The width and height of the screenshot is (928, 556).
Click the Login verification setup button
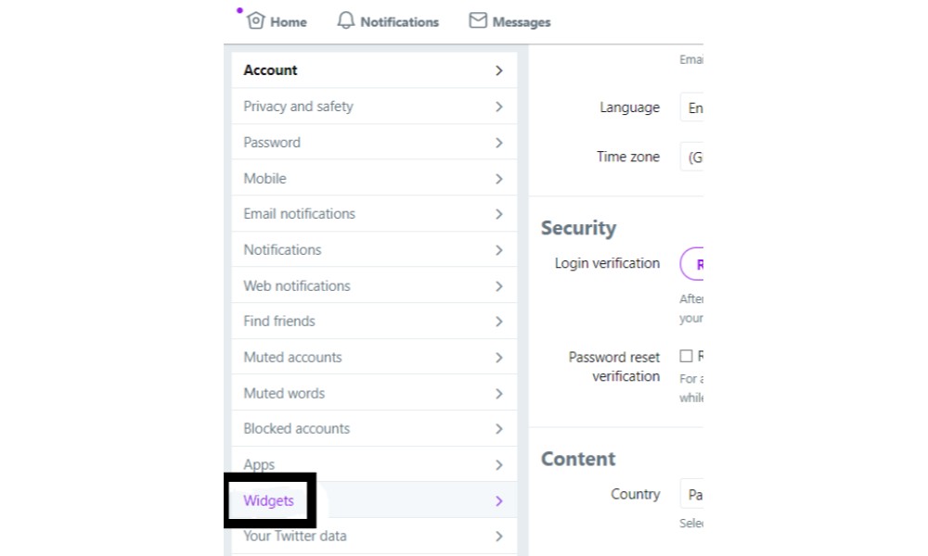point(692,263)
